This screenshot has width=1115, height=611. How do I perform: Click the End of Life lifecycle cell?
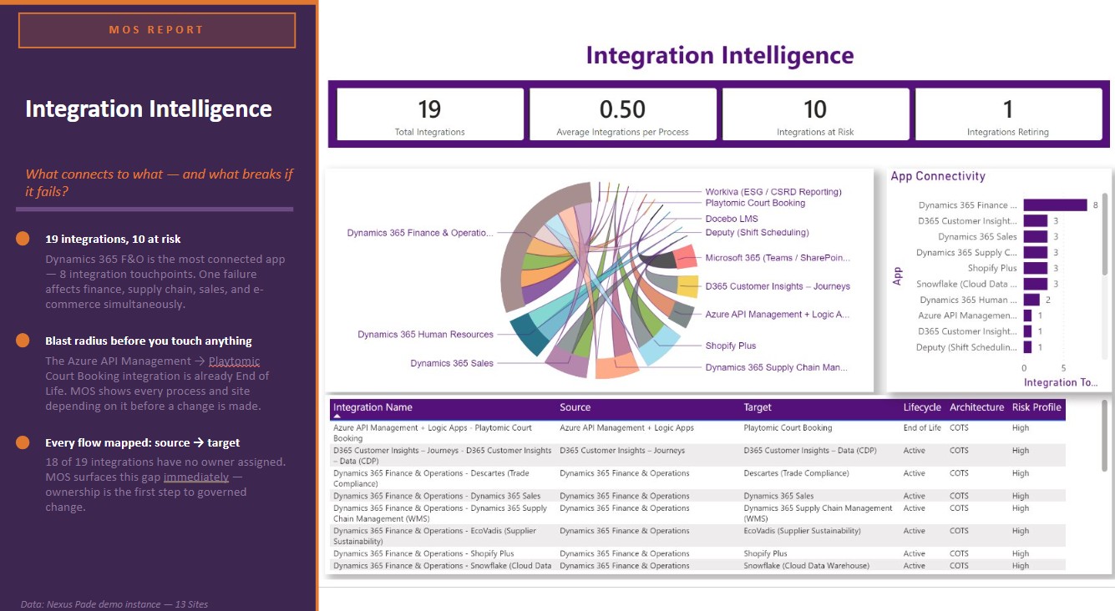(x=922, y=428)
